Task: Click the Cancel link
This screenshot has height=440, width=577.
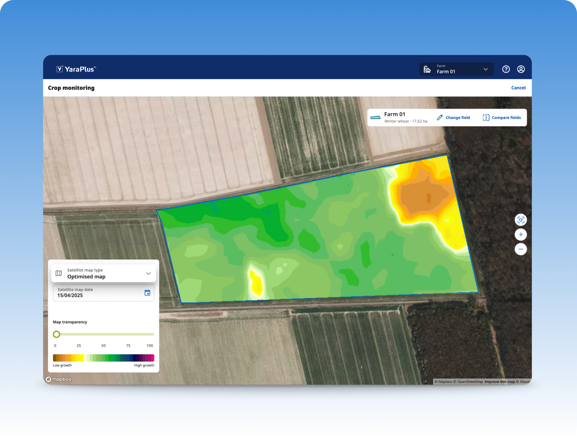Action: pyautogui.click(x=518, y=88)
